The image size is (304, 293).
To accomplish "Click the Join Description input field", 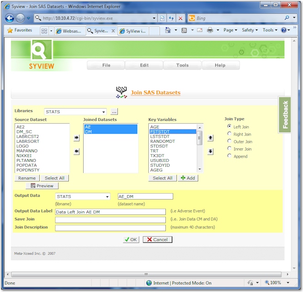I will pyautogui.click(x=110, y=228).
